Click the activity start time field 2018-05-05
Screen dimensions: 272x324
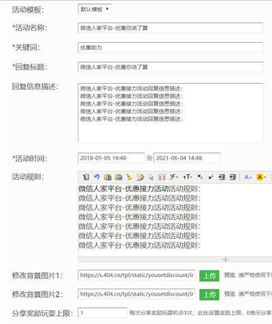[111, 158]
